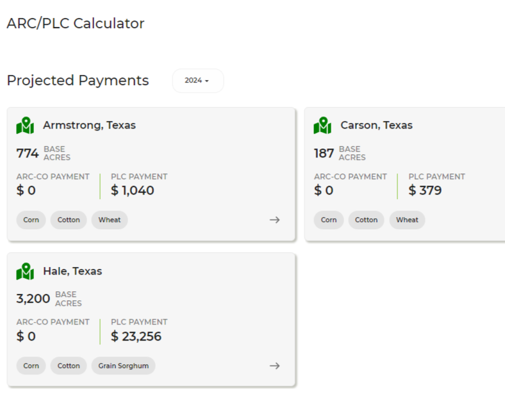This screenshot has width=505, height=404.
Task: Click the Carson, Texas card title
Action: 376,125
